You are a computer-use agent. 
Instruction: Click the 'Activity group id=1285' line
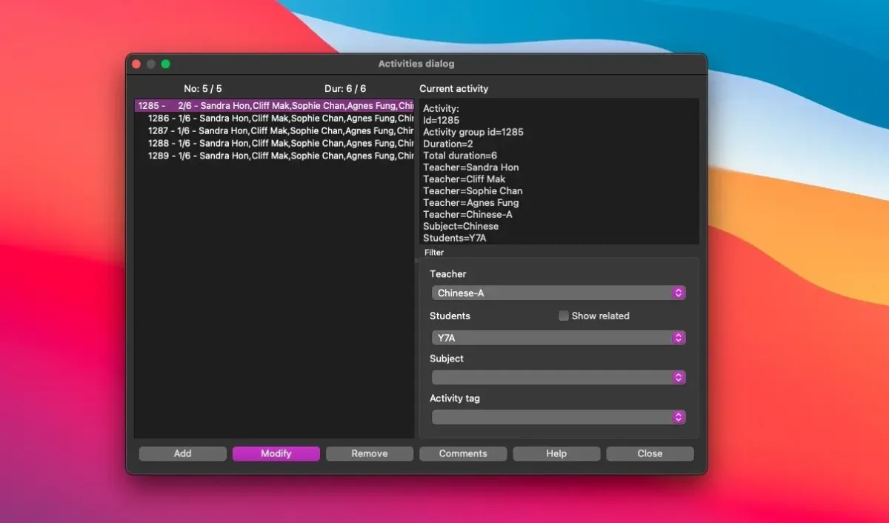[x=473, y=132]
